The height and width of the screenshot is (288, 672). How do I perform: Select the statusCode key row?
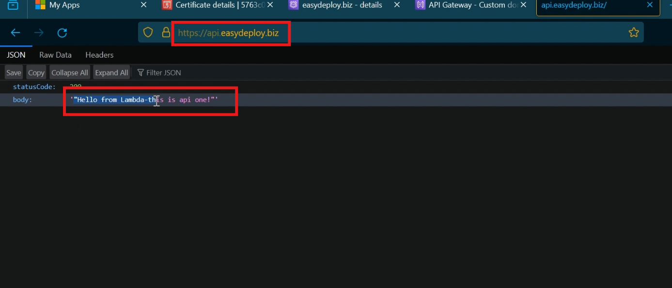click(336, 87)
